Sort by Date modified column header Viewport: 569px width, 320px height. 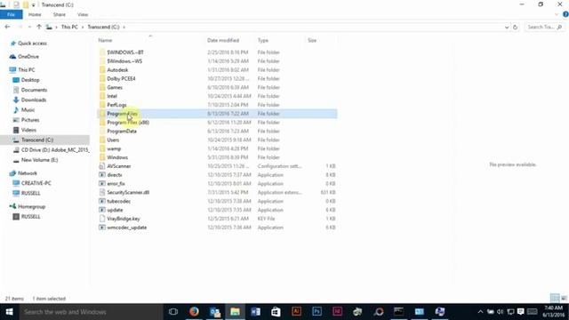coord(223,40)
